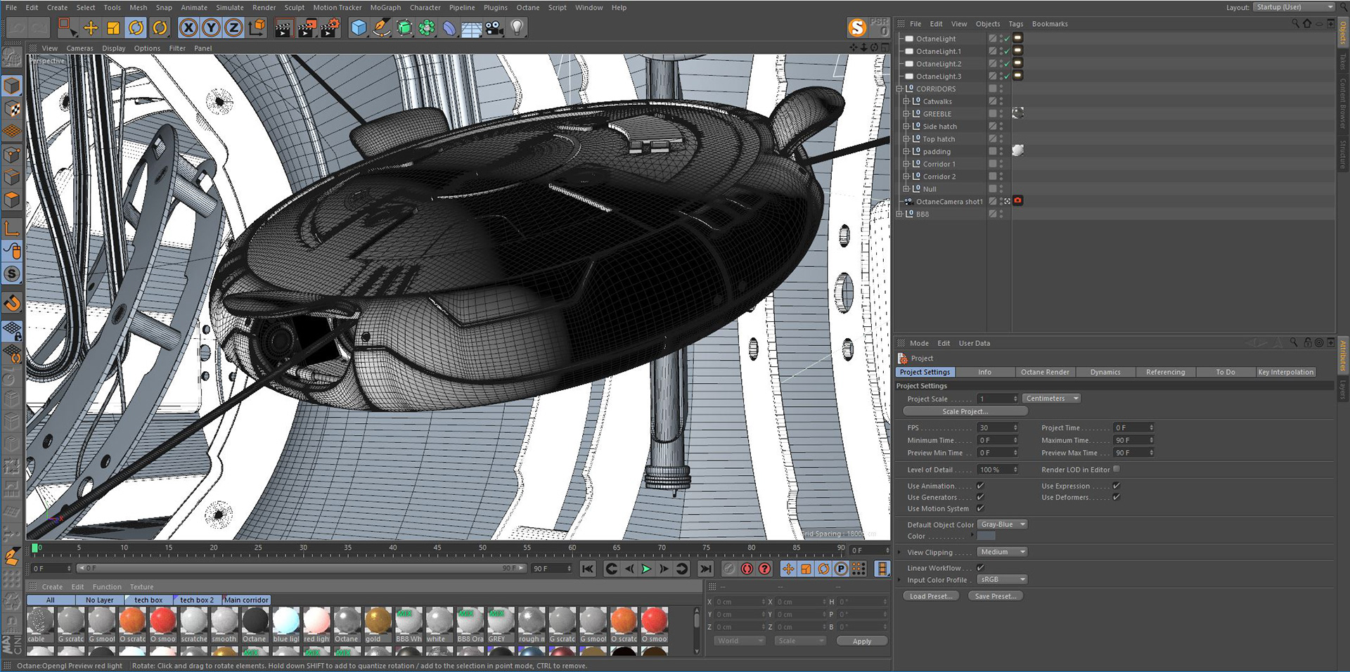Viewport: 1350px width, 672px height.
Task: Click the default Color swatch
Action: coord(986,536)
